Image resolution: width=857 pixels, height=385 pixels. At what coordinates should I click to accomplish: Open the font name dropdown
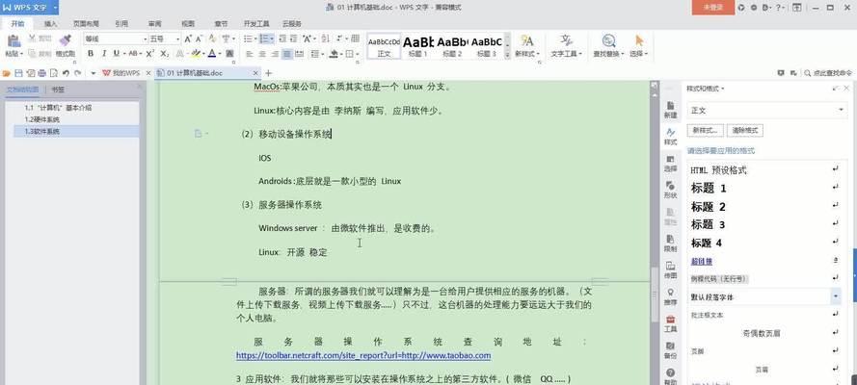146,38
